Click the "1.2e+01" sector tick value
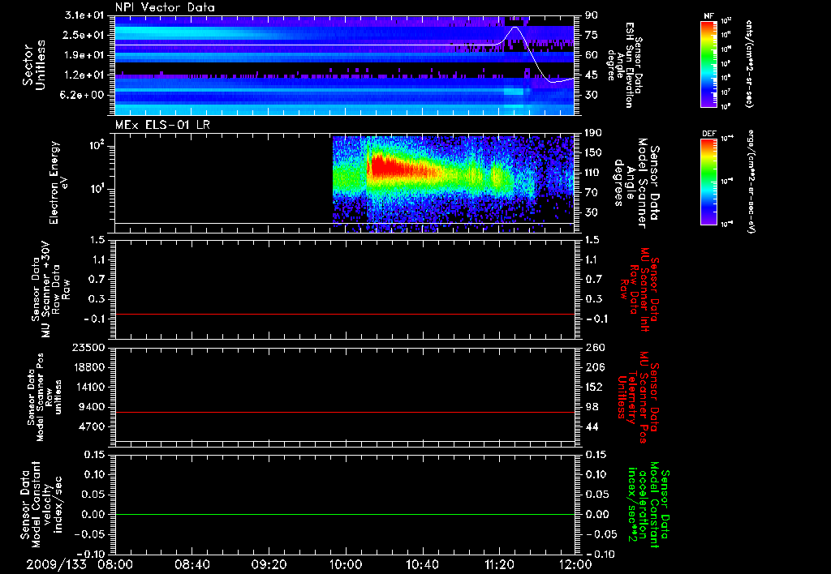Image resolution: width=831 pixels, height=574 pixels. 84,75
